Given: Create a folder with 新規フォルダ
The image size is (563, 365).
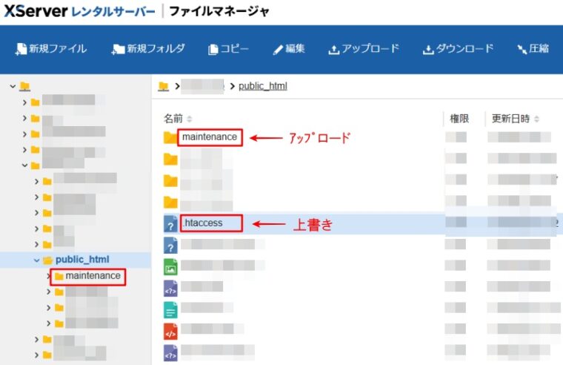Looking at the screenshot, I should 148,49.
